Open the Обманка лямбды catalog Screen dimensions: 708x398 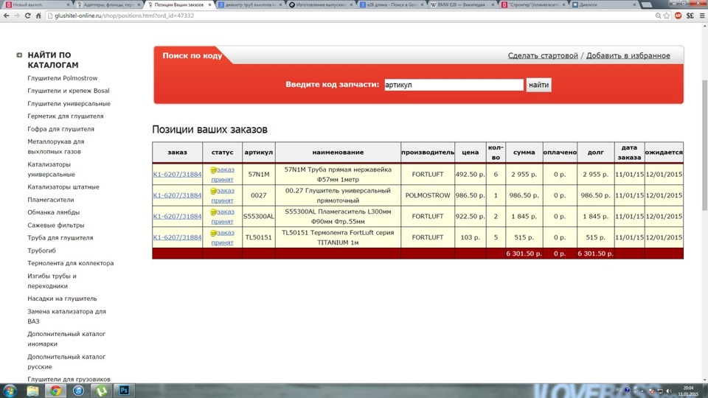coord(53,212)
